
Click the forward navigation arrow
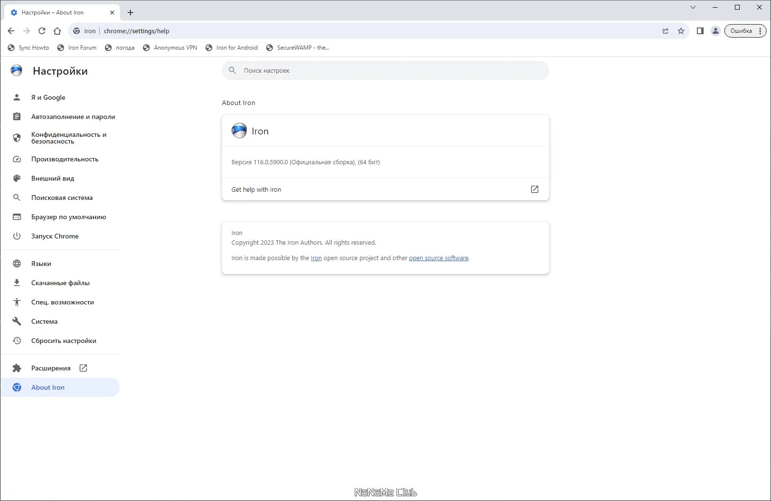point(26,31)
